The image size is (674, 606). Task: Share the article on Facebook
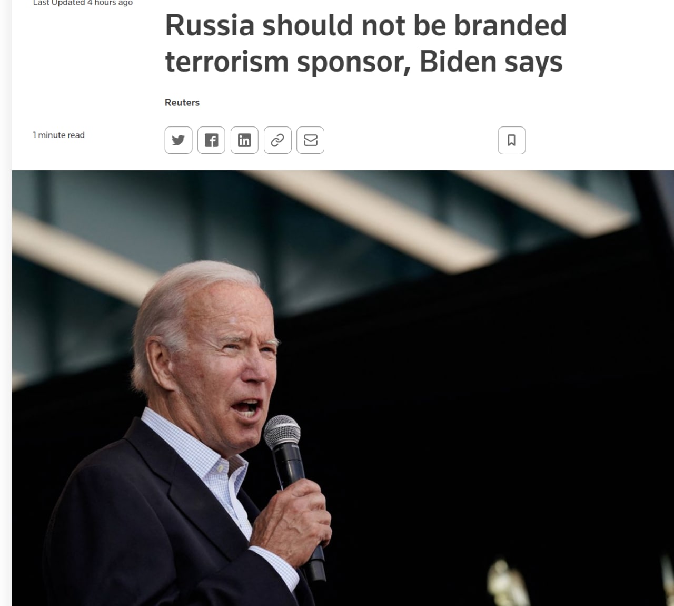click(211, 140)
